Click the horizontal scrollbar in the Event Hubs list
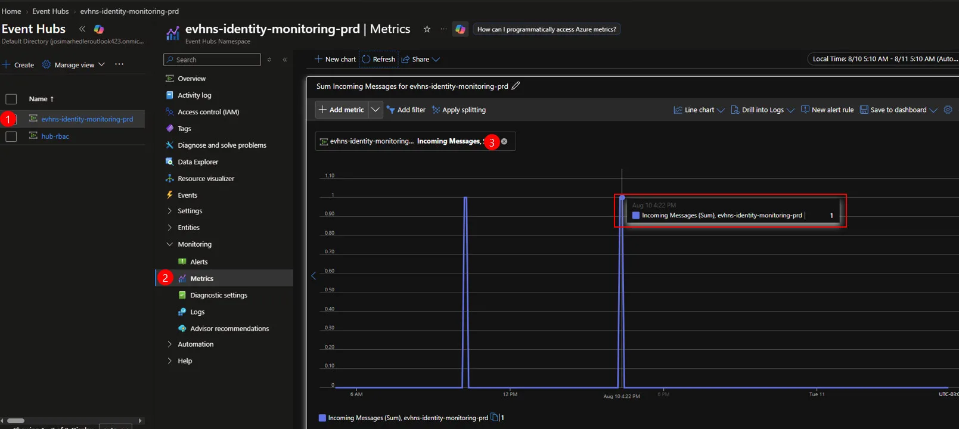 click(15, 421)
